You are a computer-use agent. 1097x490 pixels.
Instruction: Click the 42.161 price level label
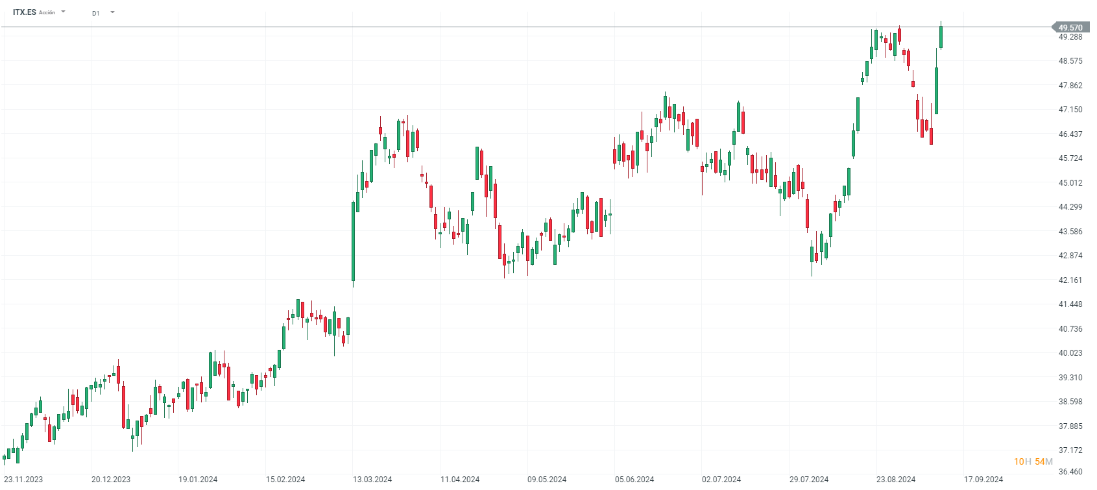pos(1070,280)
